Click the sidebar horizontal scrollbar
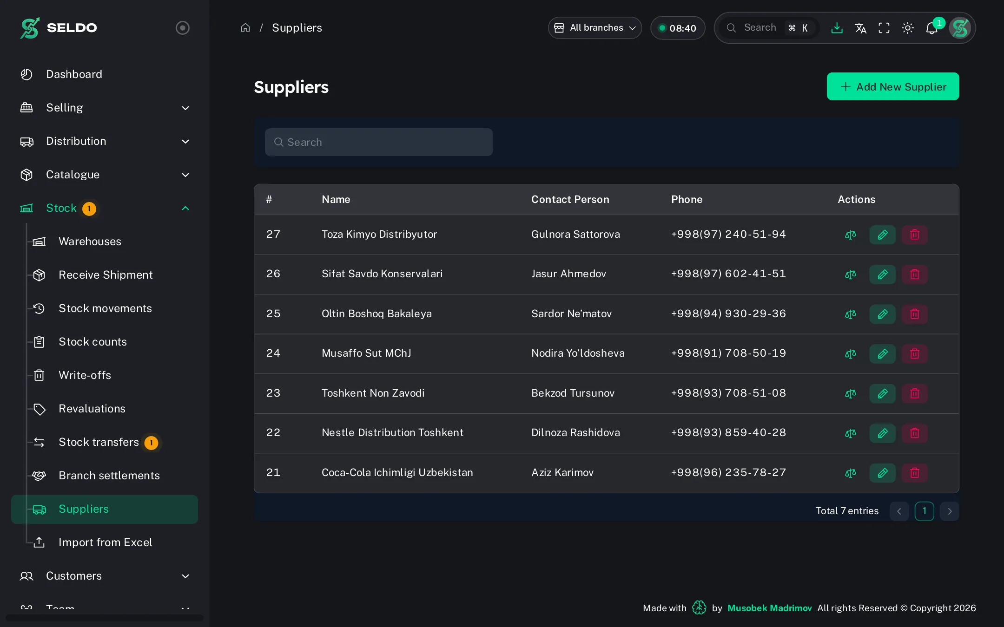The width and height of the screenshot is (1004, 627). click(105, 618)
